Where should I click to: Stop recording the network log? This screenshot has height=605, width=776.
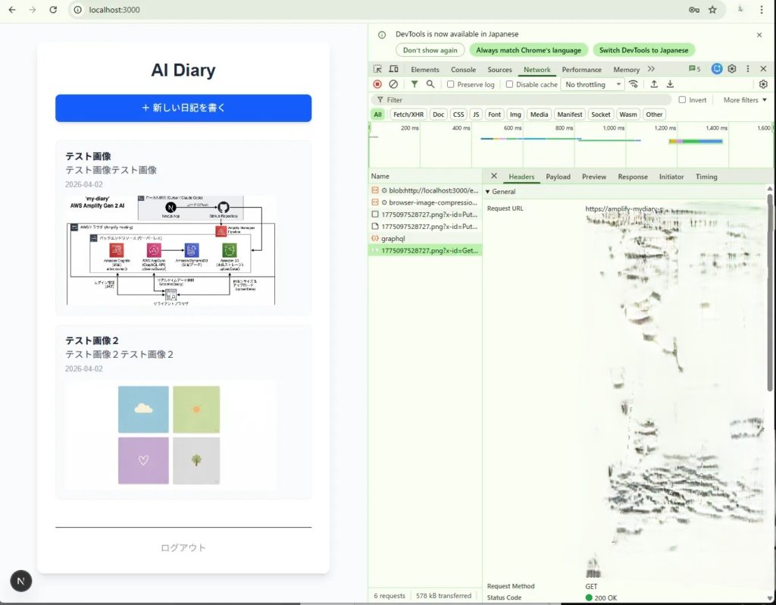click(x=377, y=84)
